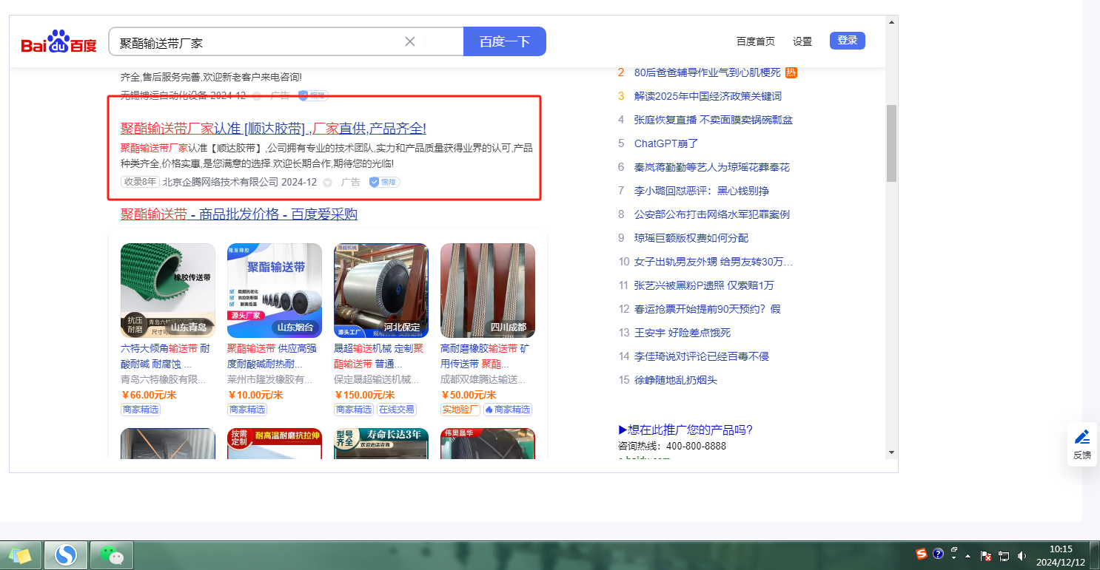Open hot search 琼瑶巨额版权费如何分配

coord(691,238)
